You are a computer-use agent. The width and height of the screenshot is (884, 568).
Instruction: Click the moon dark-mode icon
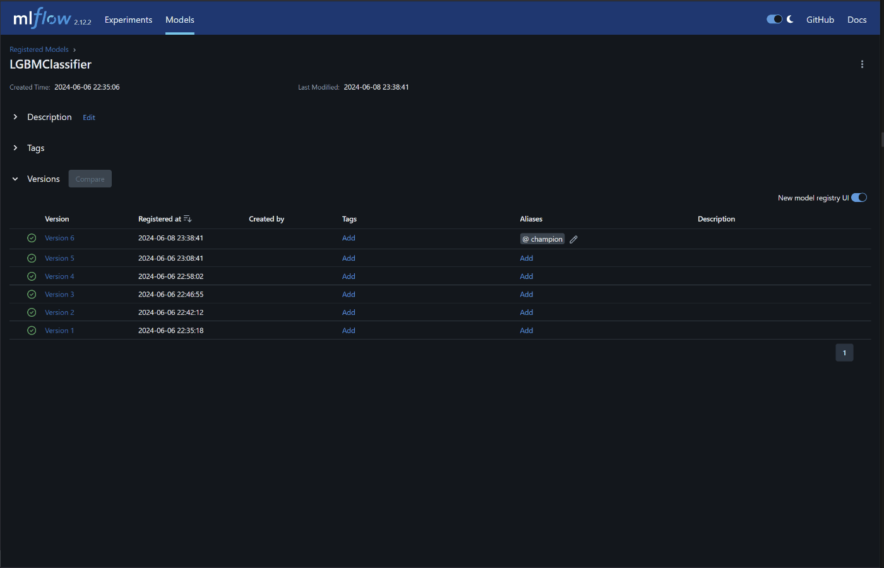tap(790, 20)
